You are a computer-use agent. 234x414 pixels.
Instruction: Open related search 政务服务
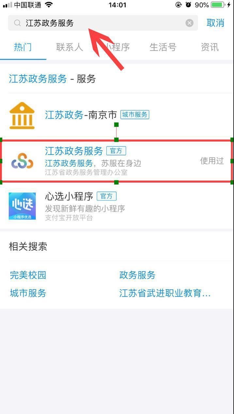[137, 275]
